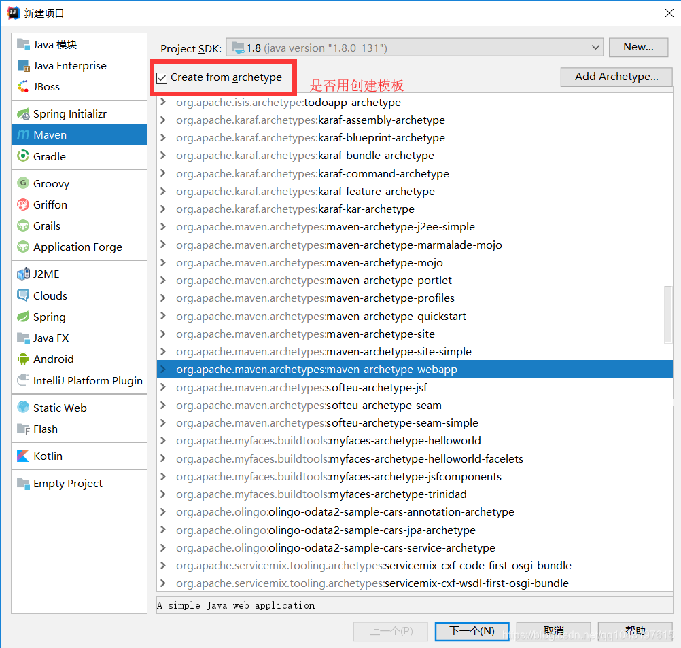Expand the maven-archetype-webapp node
Viewport: 681px width, 648px height.
pyautogui.click(x=163, y=370)
